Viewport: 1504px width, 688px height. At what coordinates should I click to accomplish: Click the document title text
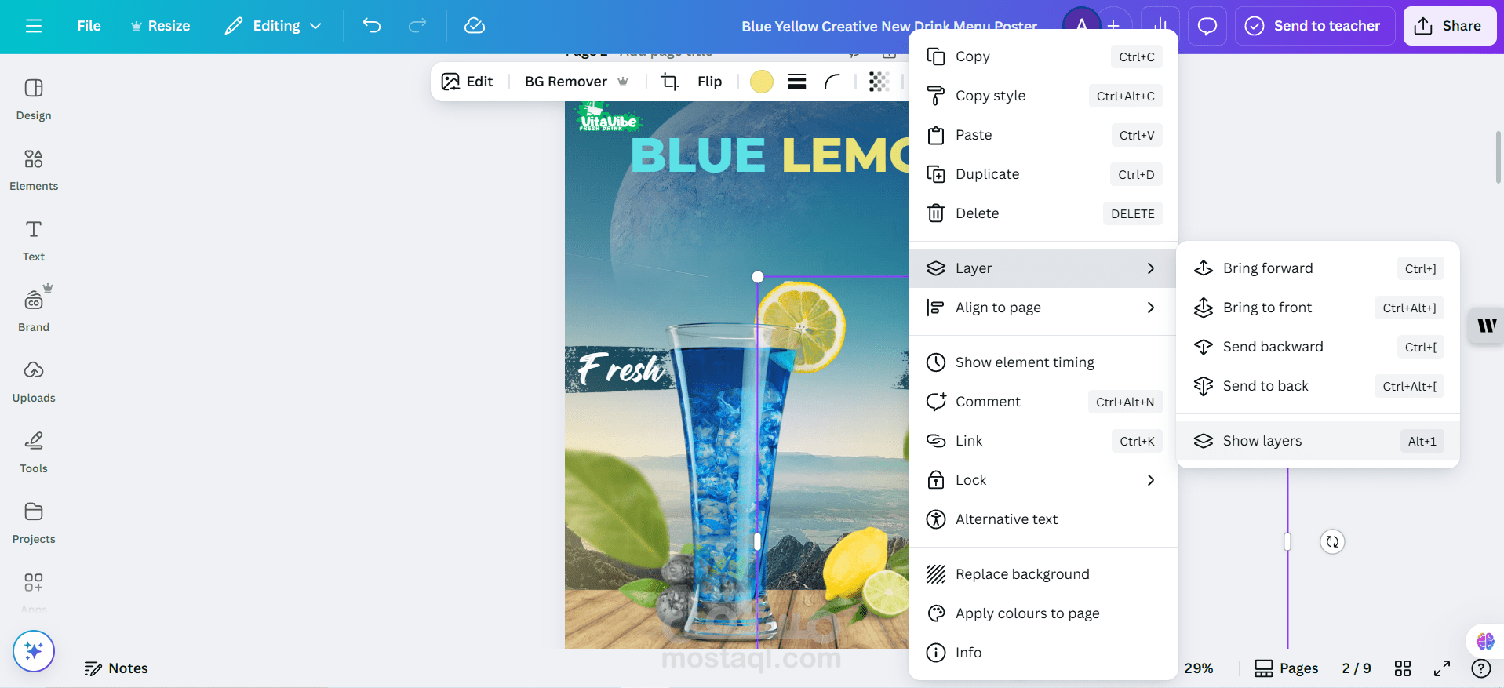point(890,26)
